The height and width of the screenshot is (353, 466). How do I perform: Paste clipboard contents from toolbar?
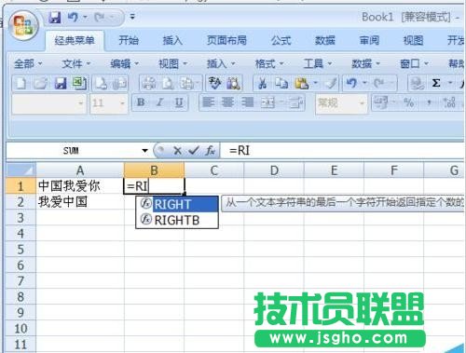[302, 83]
